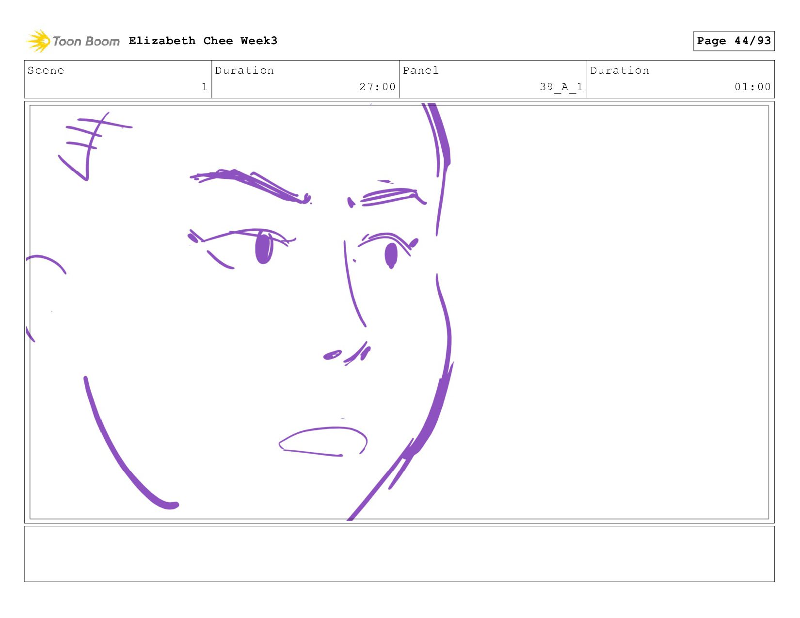Click the 'Scene' header label
Image resolution: width=800 pixels, height=618 pixels.
tap(46, 70)
